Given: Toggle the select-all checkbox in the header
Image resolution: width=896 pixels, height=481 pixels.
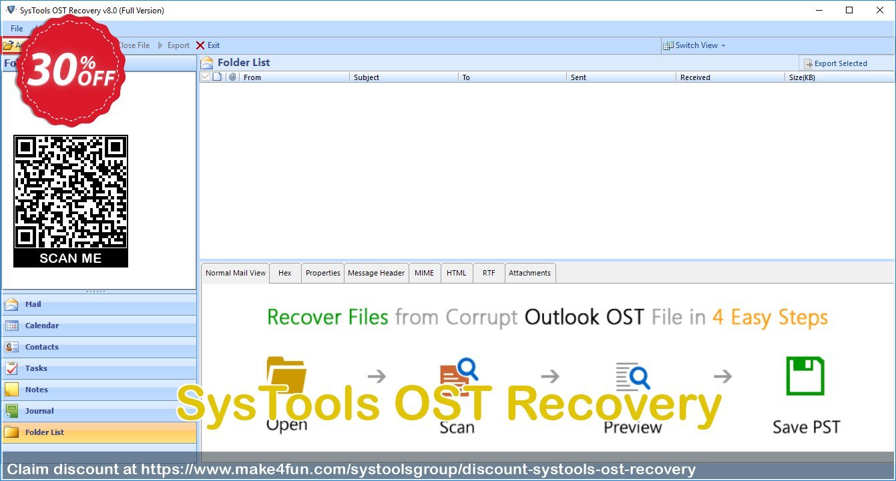Looking at the screenshot, I should tap(206, 77).
